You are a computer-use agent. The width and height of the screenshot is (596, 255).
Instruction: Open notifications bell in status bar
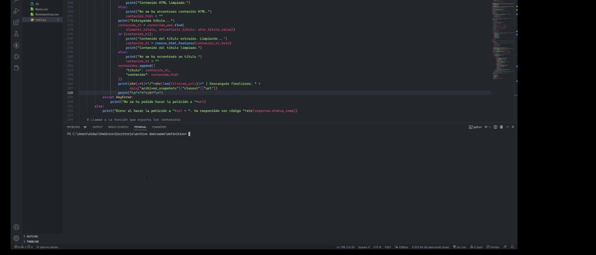[x=512, y=247]
